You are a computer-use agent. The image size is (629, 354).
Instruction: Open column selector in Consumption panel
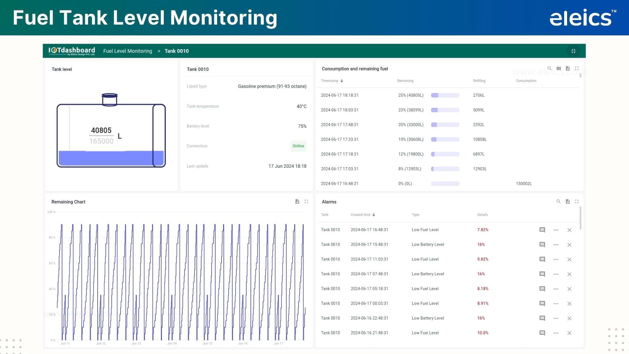pos(559,69)
